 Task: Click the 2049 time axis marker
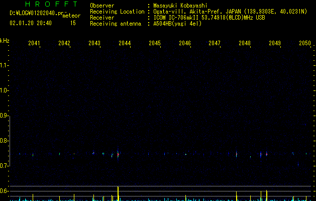[275, 43]
